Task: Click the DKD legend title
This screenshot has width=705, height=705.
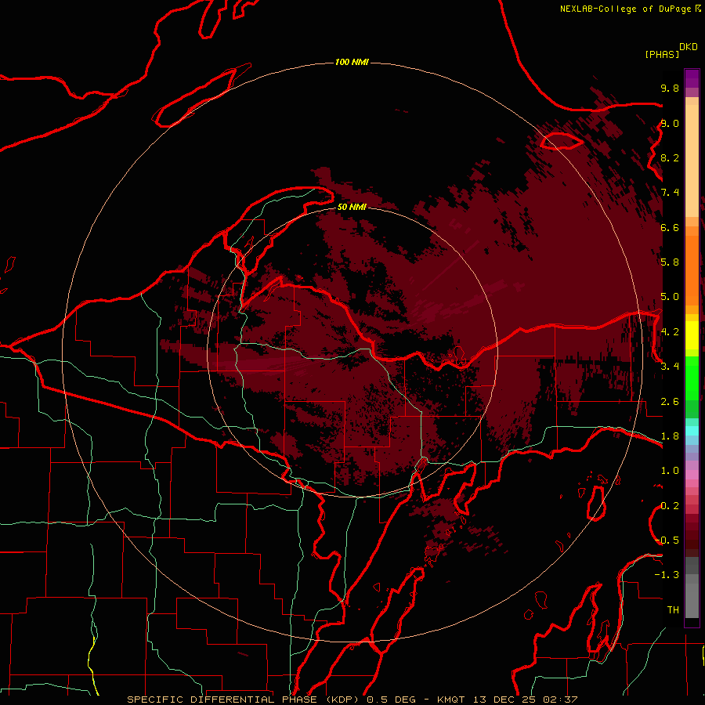Action: [689, 47]
